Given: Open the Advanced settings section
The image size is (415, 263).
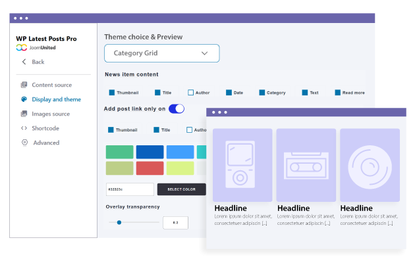Looking at the screenshot, I should point(46,143).
